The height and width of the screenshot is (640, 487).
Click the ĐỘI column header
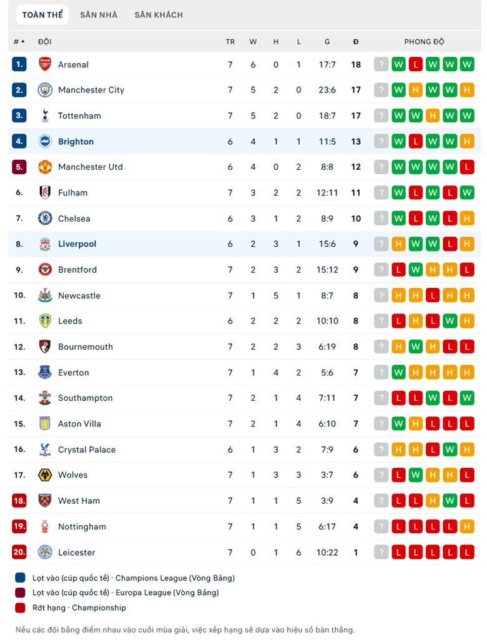[45, 42]
